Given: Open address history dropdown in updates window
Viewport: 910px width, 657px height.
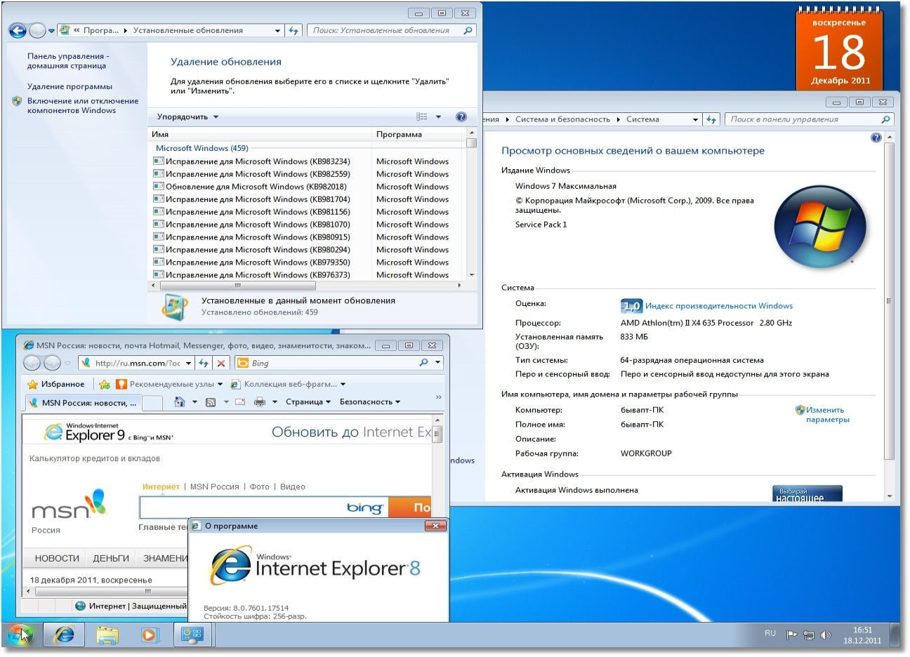Looking at the screenshot, I should 277,30.
